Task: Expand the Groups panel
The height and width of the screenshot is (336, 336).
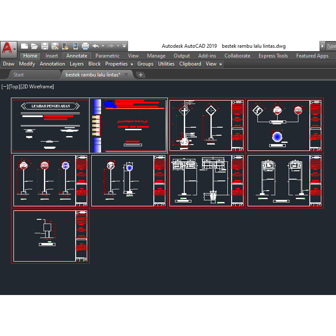Action: (x=145, y=64)
